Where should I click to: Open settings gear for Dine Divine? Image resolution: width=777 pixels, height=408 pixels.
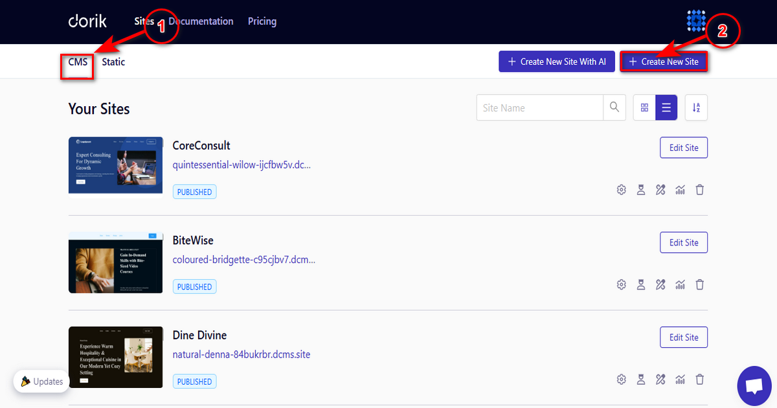pyautogui.click(x=622, y=380)
